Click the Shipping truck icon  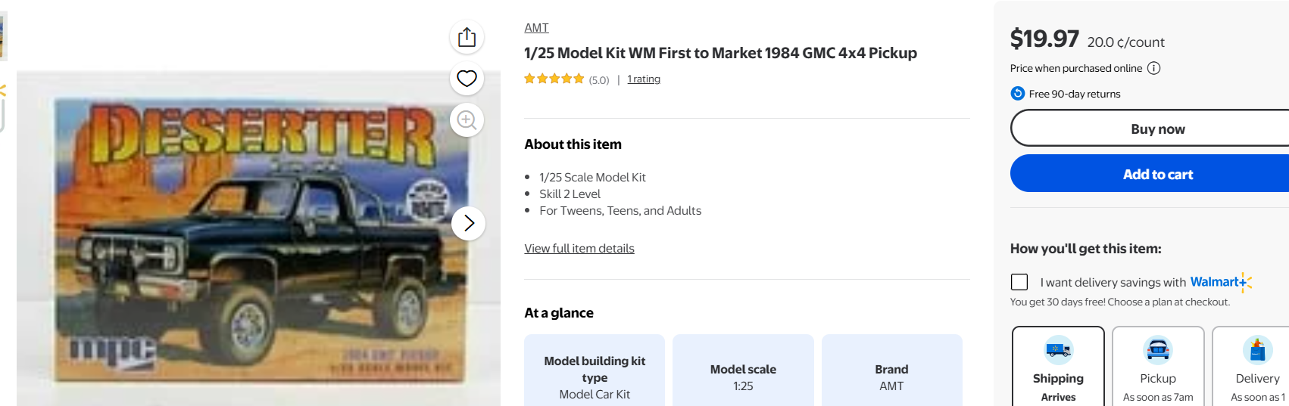click(1058, 350)
